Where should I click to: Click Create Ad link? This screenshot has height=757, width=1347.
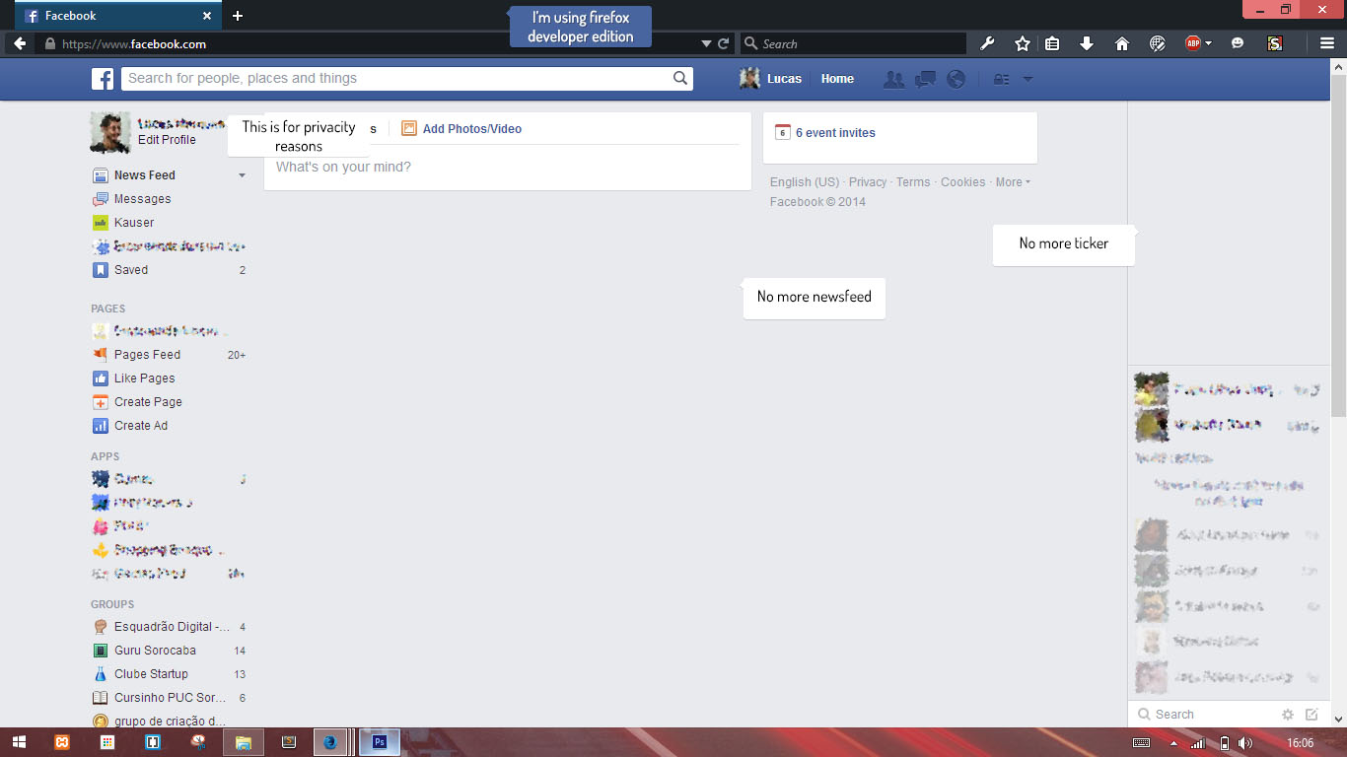point(141,426)
